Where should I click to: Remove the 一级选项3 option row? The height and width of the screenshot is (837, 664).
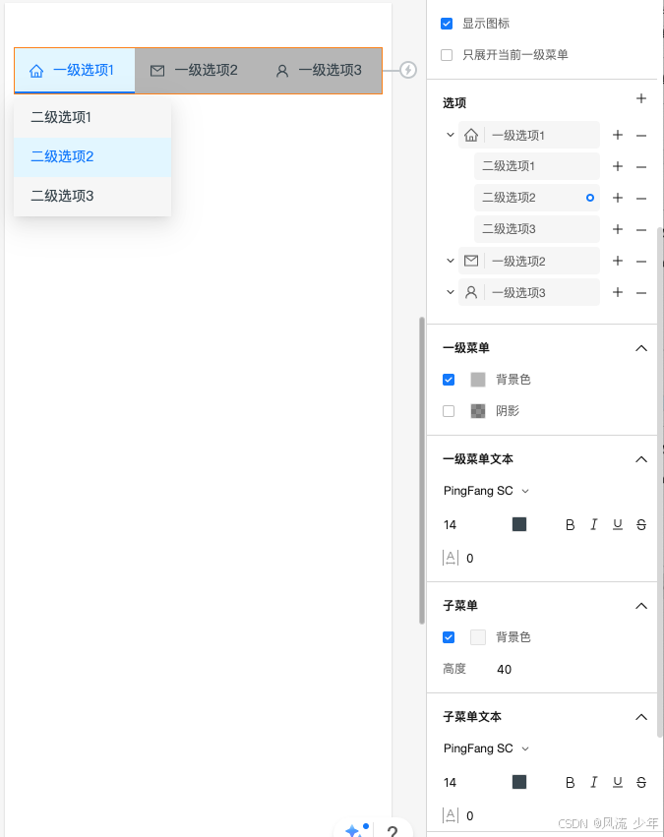tap(641, 293)
